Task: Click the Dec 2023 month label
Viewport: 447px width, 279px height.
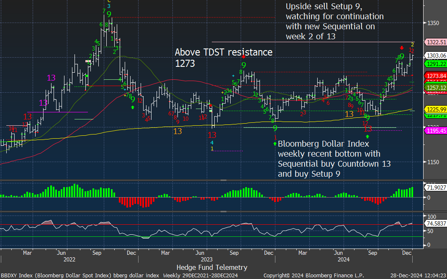Action: pyautogui.click(x=269, y=253)
